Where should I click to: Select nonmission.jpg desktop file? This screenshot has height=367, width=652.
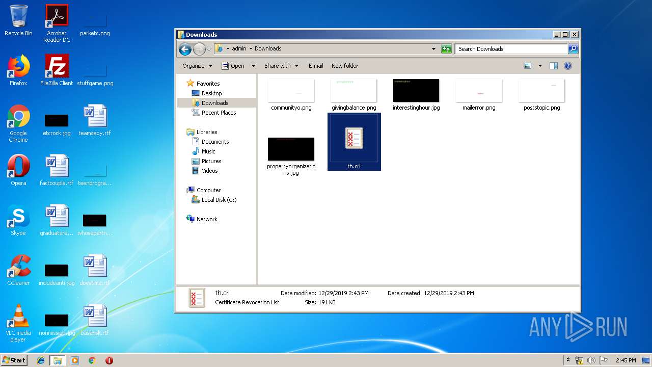pos(57,324)
